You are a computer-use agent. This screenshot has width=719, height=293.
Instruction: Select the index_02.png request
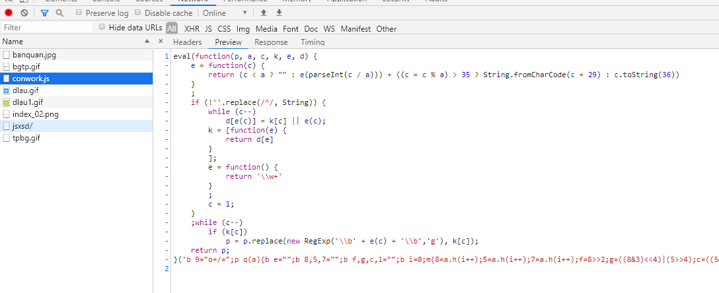point(76,114)
